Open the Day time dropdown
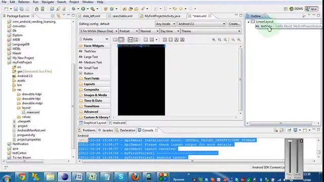The height and width of the screenshot is (182, 324). 170,31
